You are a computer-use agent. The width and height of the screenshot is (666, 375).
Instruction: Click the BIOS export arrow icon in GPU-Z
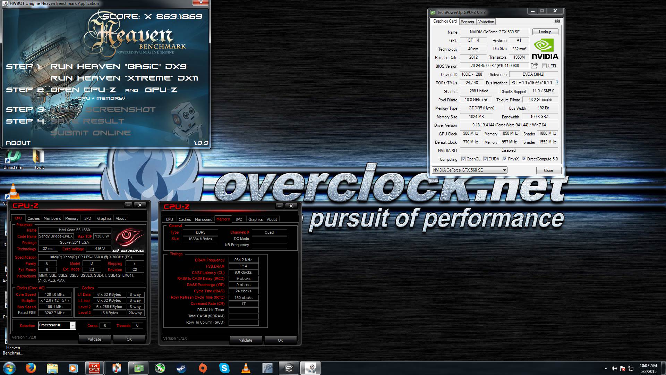tap(534, 66)
